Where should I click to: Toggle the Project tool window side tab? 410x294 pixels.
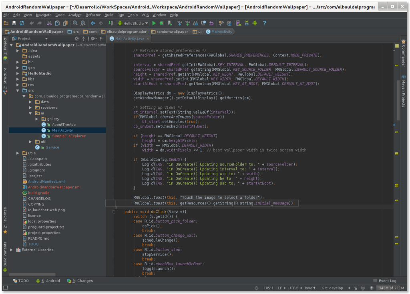click(5, 49)
